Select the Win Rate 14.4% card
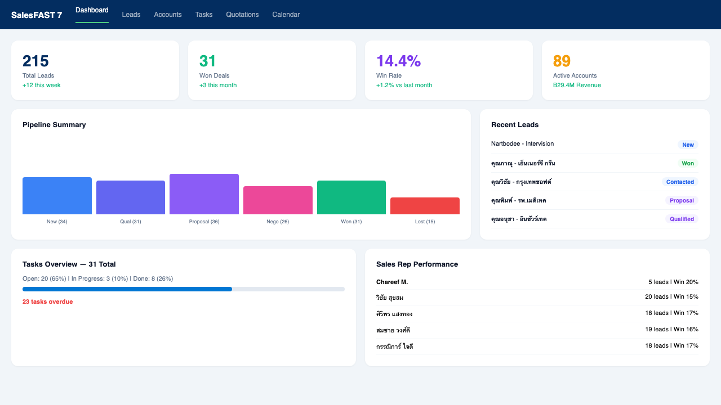The image size is (721, 405). (x=449, y=70)
